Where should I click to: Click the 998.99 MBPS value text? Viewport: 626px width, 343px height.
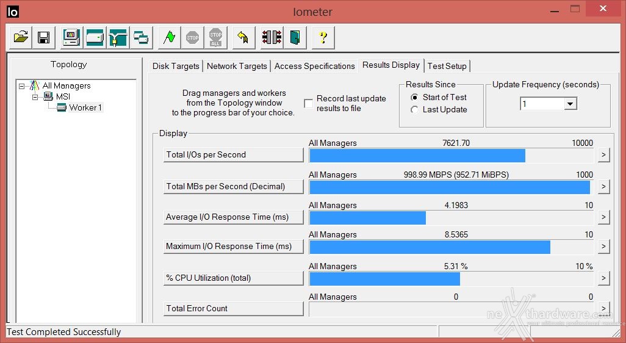point(456,175)
